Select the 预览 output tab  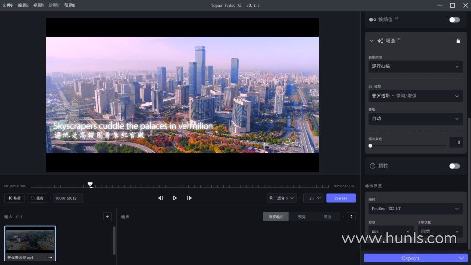tap(302, 217)
